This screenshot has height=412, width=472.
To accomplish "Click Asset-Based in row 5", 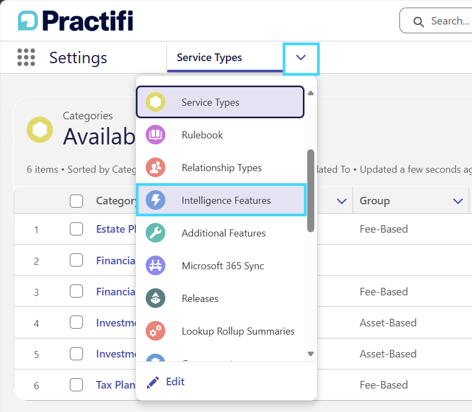I will point(388,354).
